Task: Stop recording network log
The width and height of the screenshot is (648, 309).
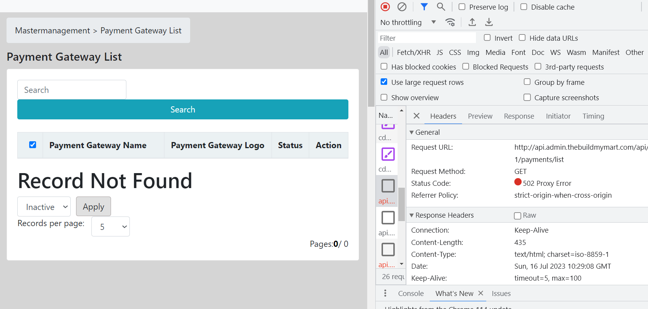Action: tap(385, 7)
